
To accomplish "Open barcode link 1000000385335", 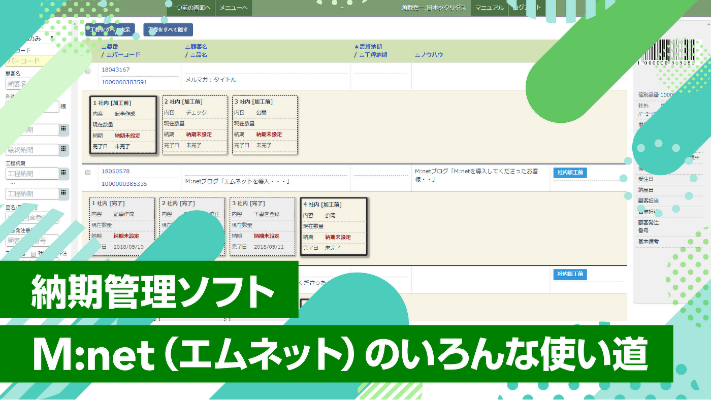I will [124, 184].
